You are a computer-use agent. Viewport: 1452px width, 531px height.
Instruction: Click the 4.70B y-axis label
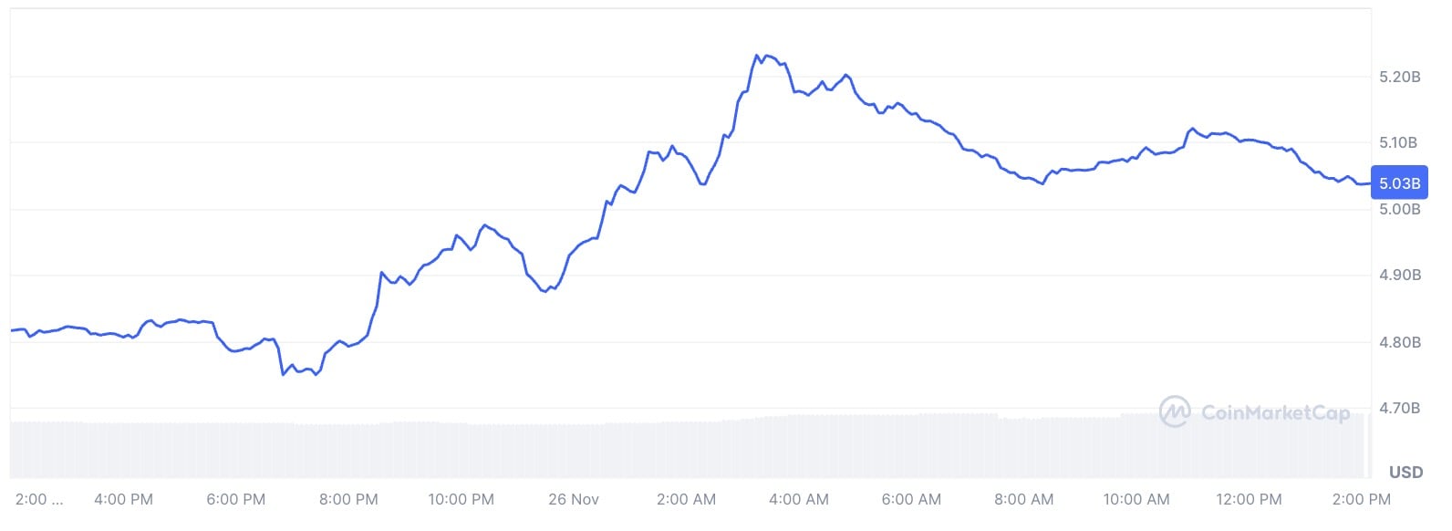coord(1399,408)
